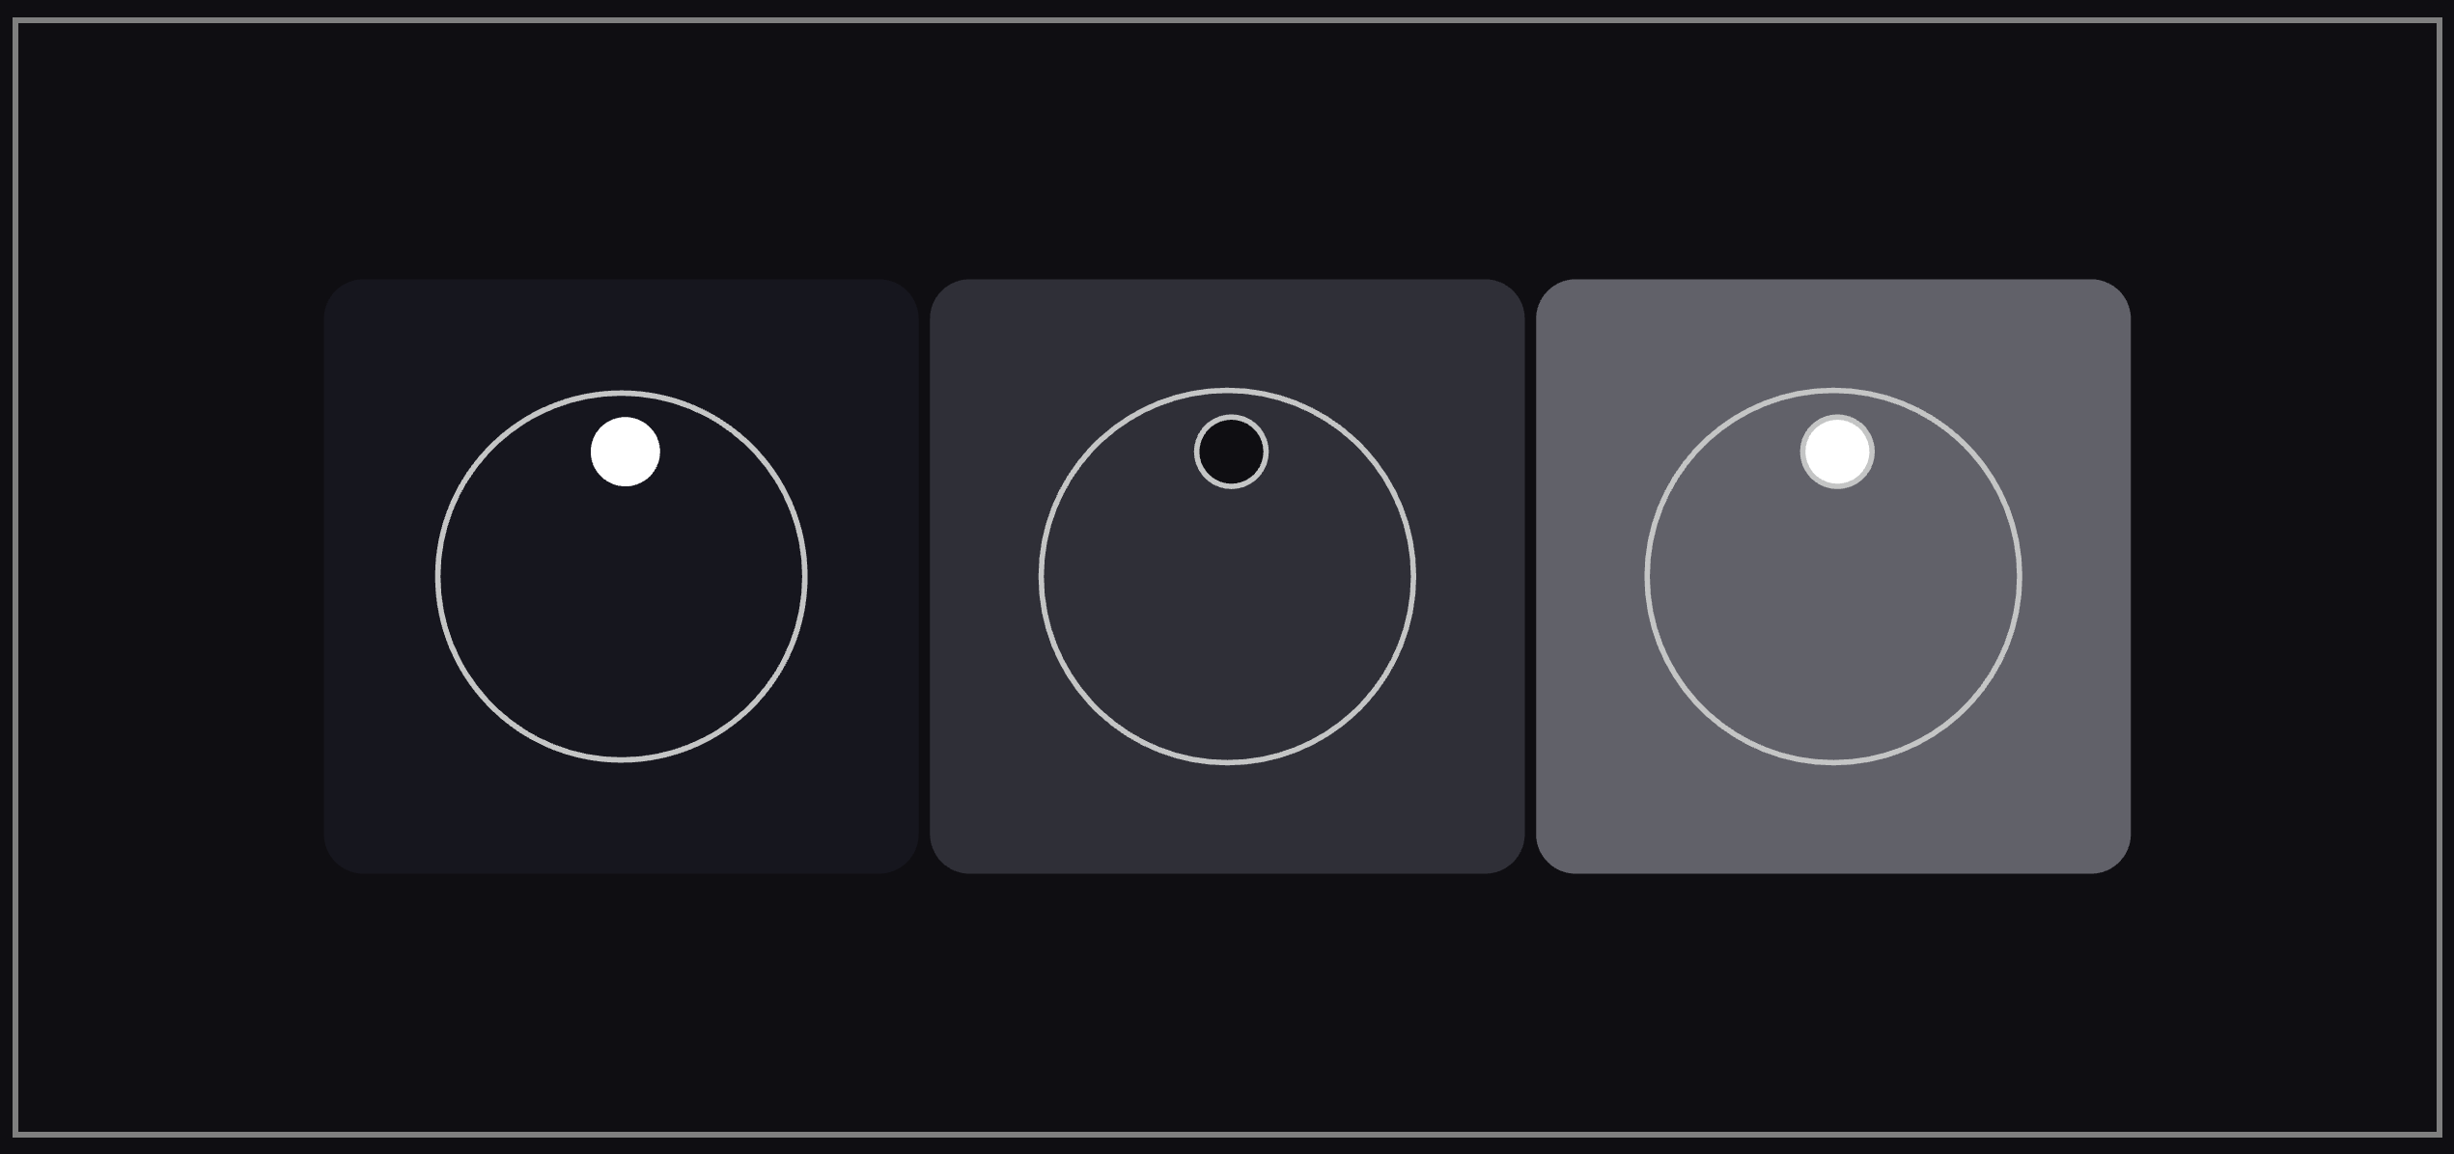Click the solid white dot in the darkest left card
Image resolution: width=2454 pixels, height=1154 pixels.
click(x=625, y=452)
